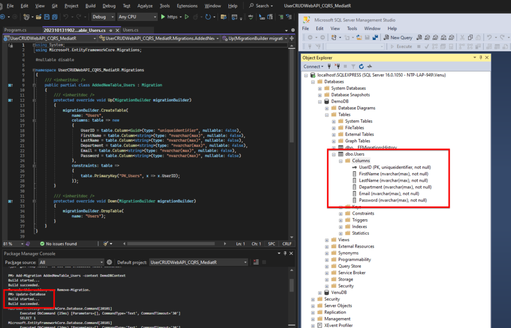Click Save icon in Visual Studio toolbar
The width and height of the screenshot is (511, 328).
[x=46, y=16]
